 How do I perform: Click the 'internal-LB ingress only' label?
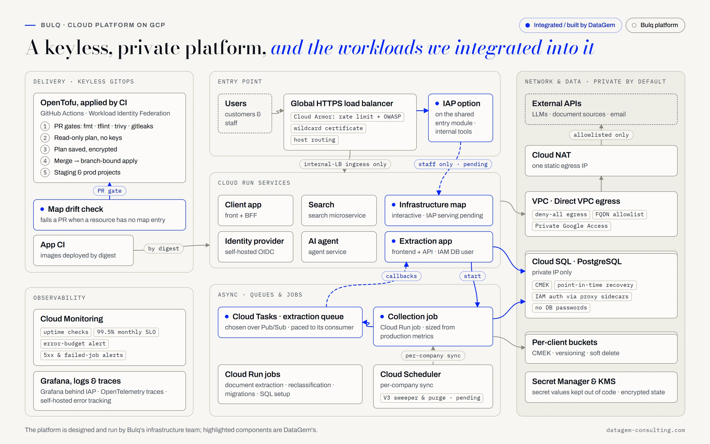(x=345, y=164)
